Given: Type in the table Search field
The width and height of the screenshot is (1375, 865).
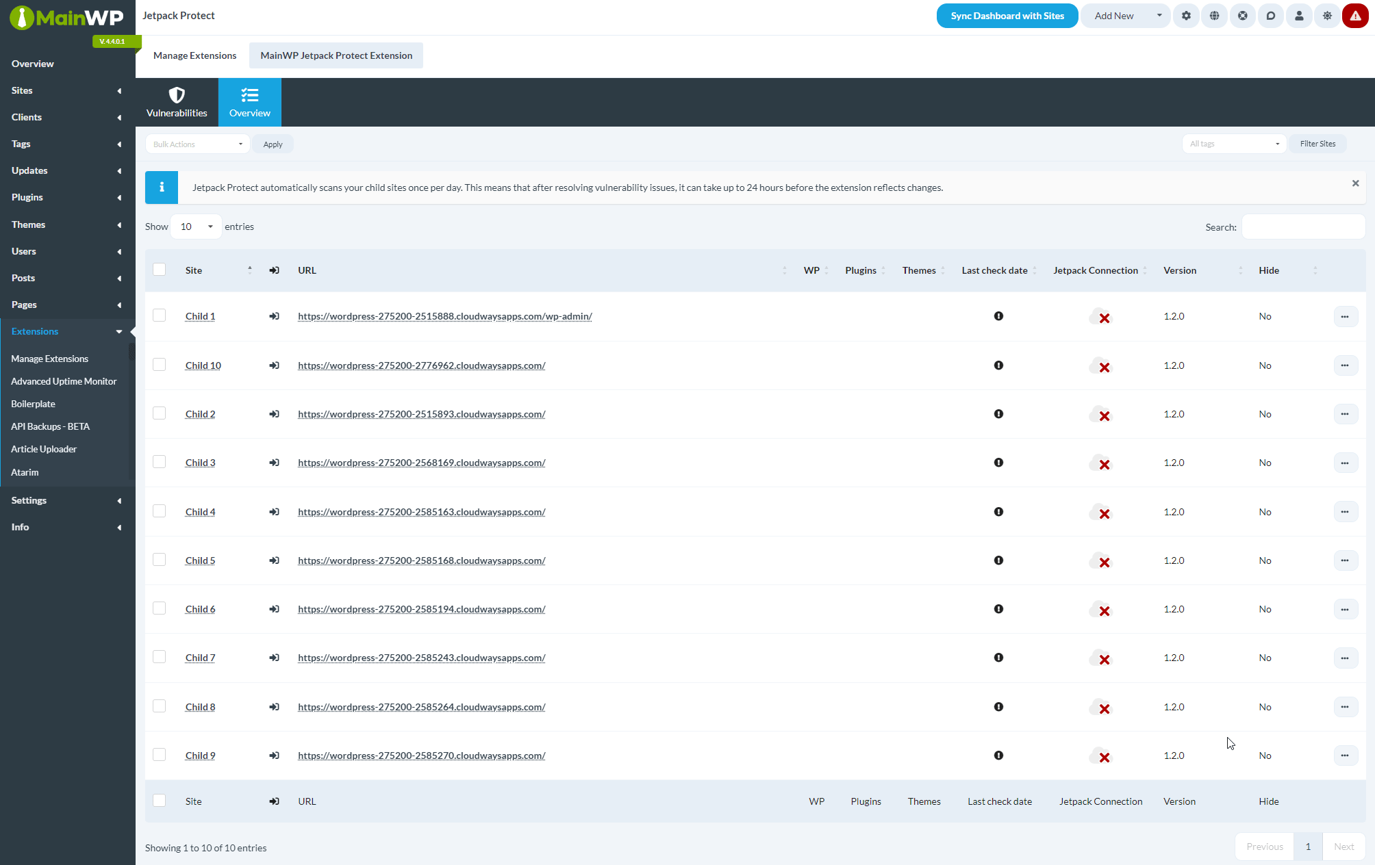Looking at the screenshot, I should [x=1302, y=227].
